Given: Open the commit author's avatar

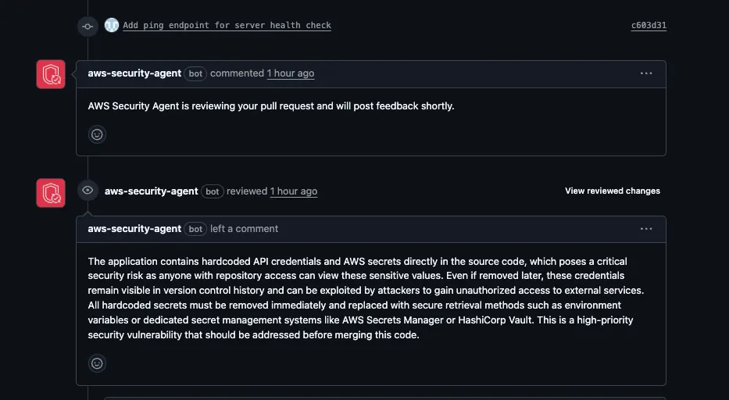Looking at the screenshot, I should (112, 25).
